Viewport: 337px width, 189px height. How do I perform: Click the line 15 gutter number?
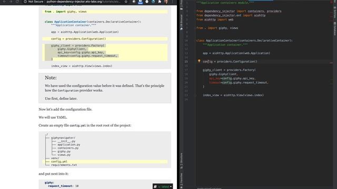click(x=186, y=61)
